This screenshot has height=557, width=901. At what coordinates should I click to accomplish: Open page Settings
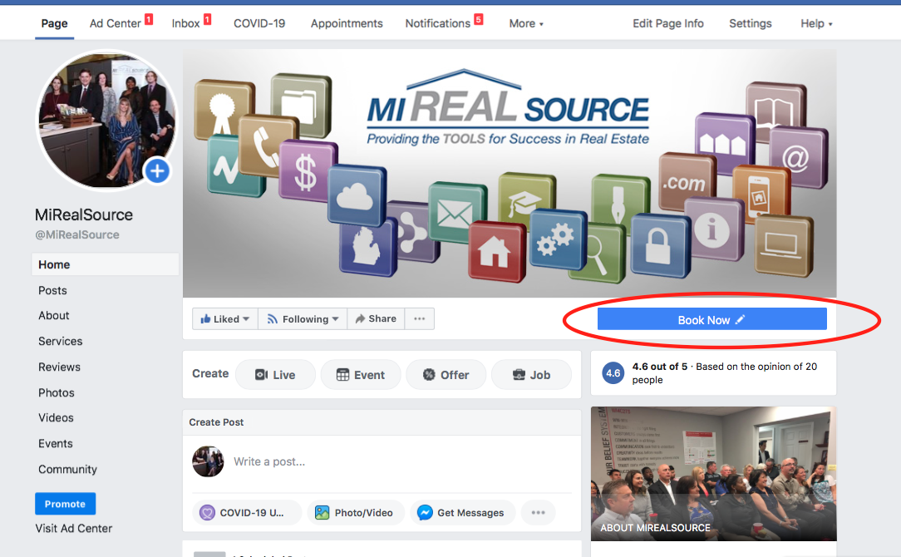pos(750,23)
